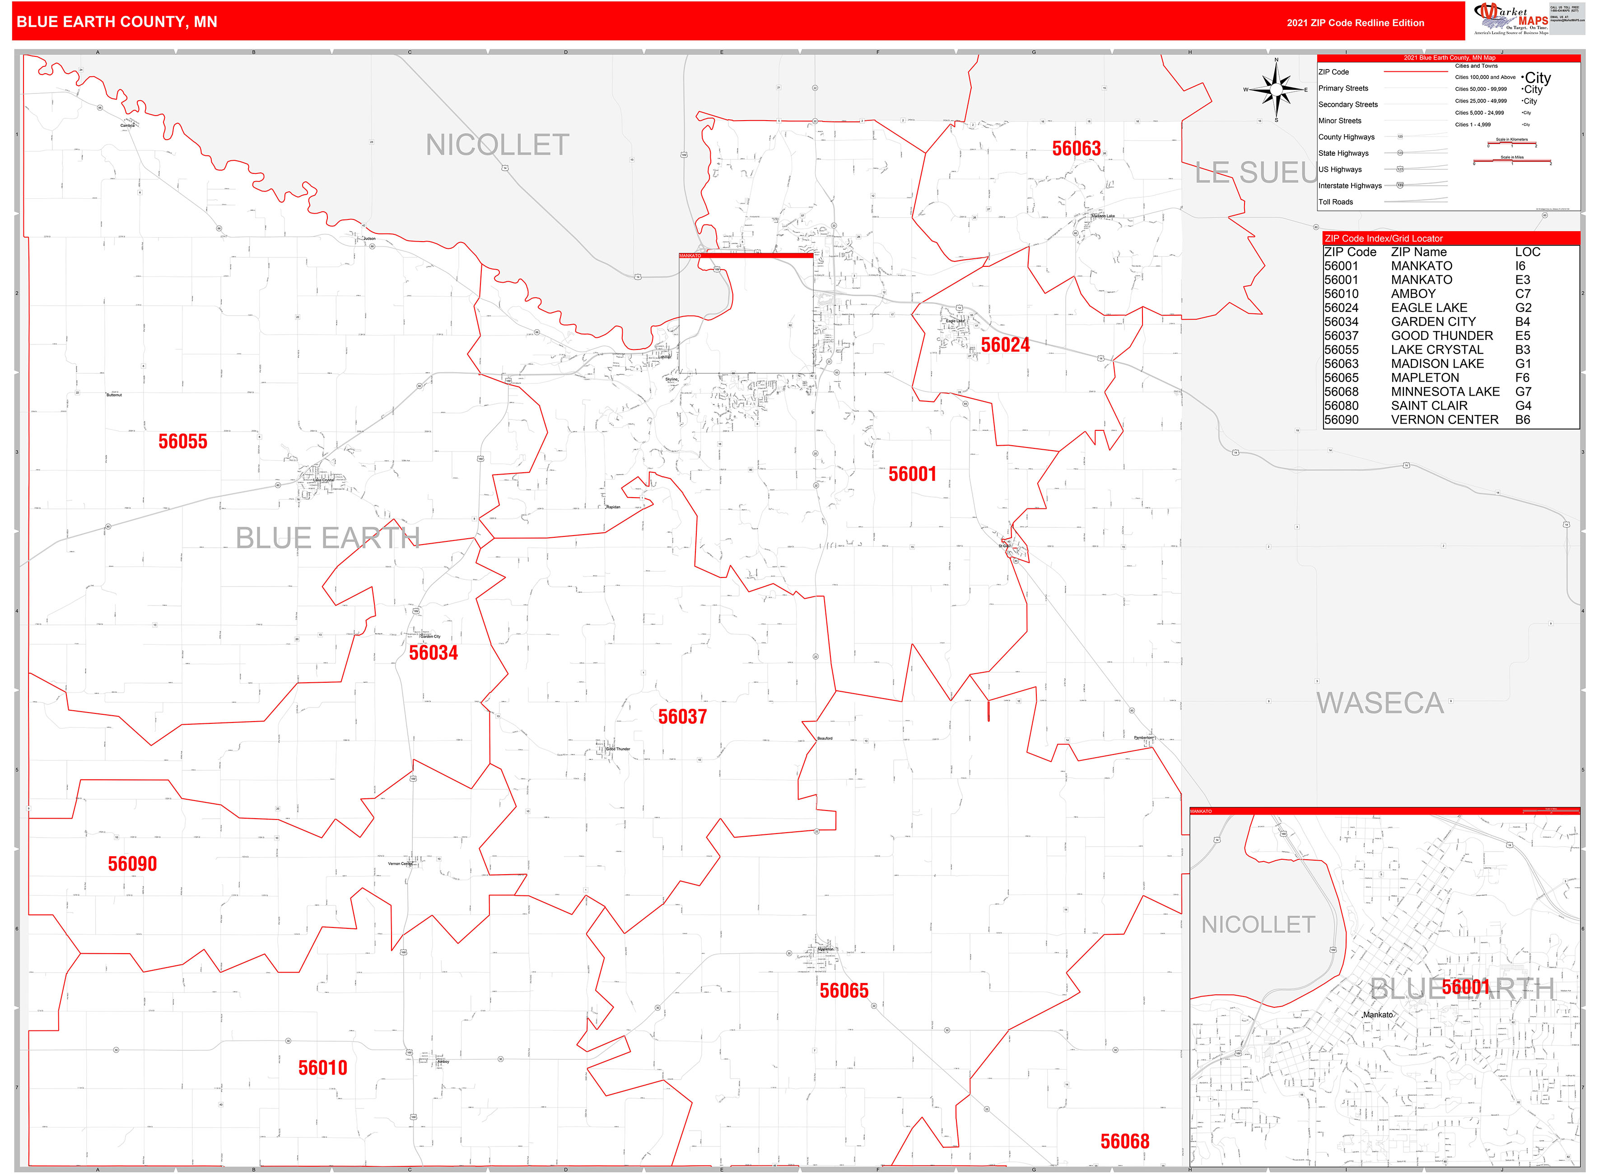Click the Interstate Highways shield symbol
Image resolution: width=1599 pixels, height=1174 pixels.
(x=1400, y=186)
